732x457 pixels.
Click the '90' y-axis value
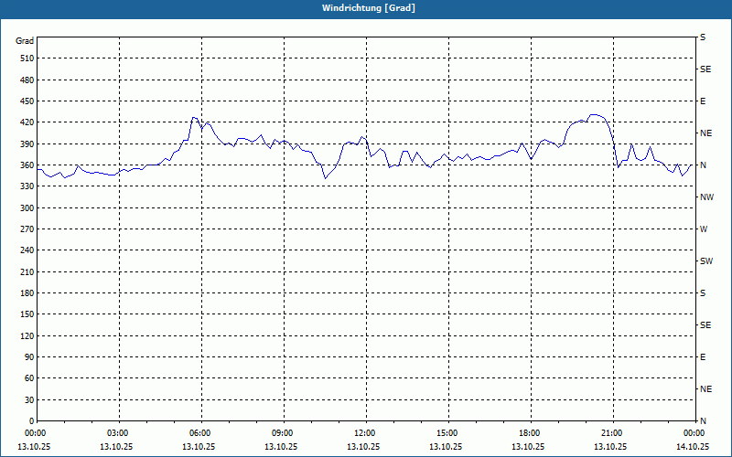coord(29,357)
